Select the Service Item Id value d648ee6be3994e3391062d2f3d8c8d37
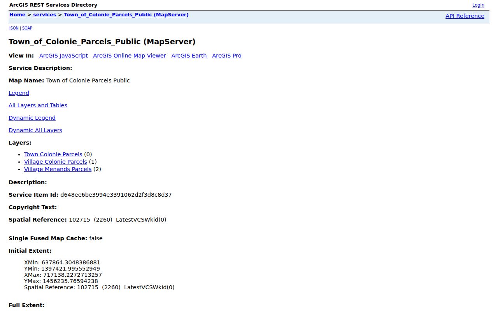The image size is (498, 311). click(x=116, y=195)
